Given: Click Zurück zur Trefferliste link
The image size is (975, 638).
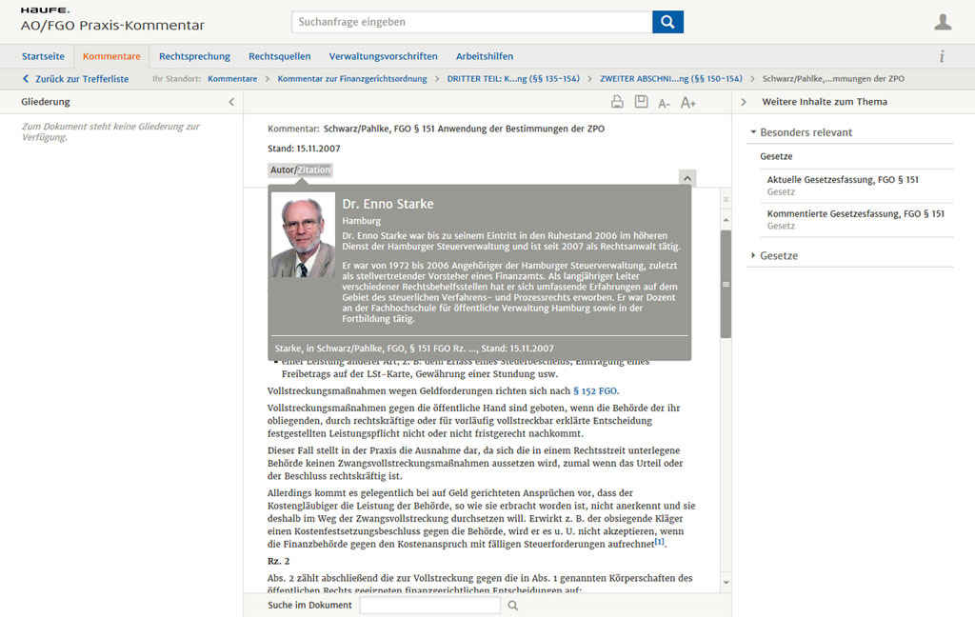Looking at the screenshot, I should click(76, 79).
